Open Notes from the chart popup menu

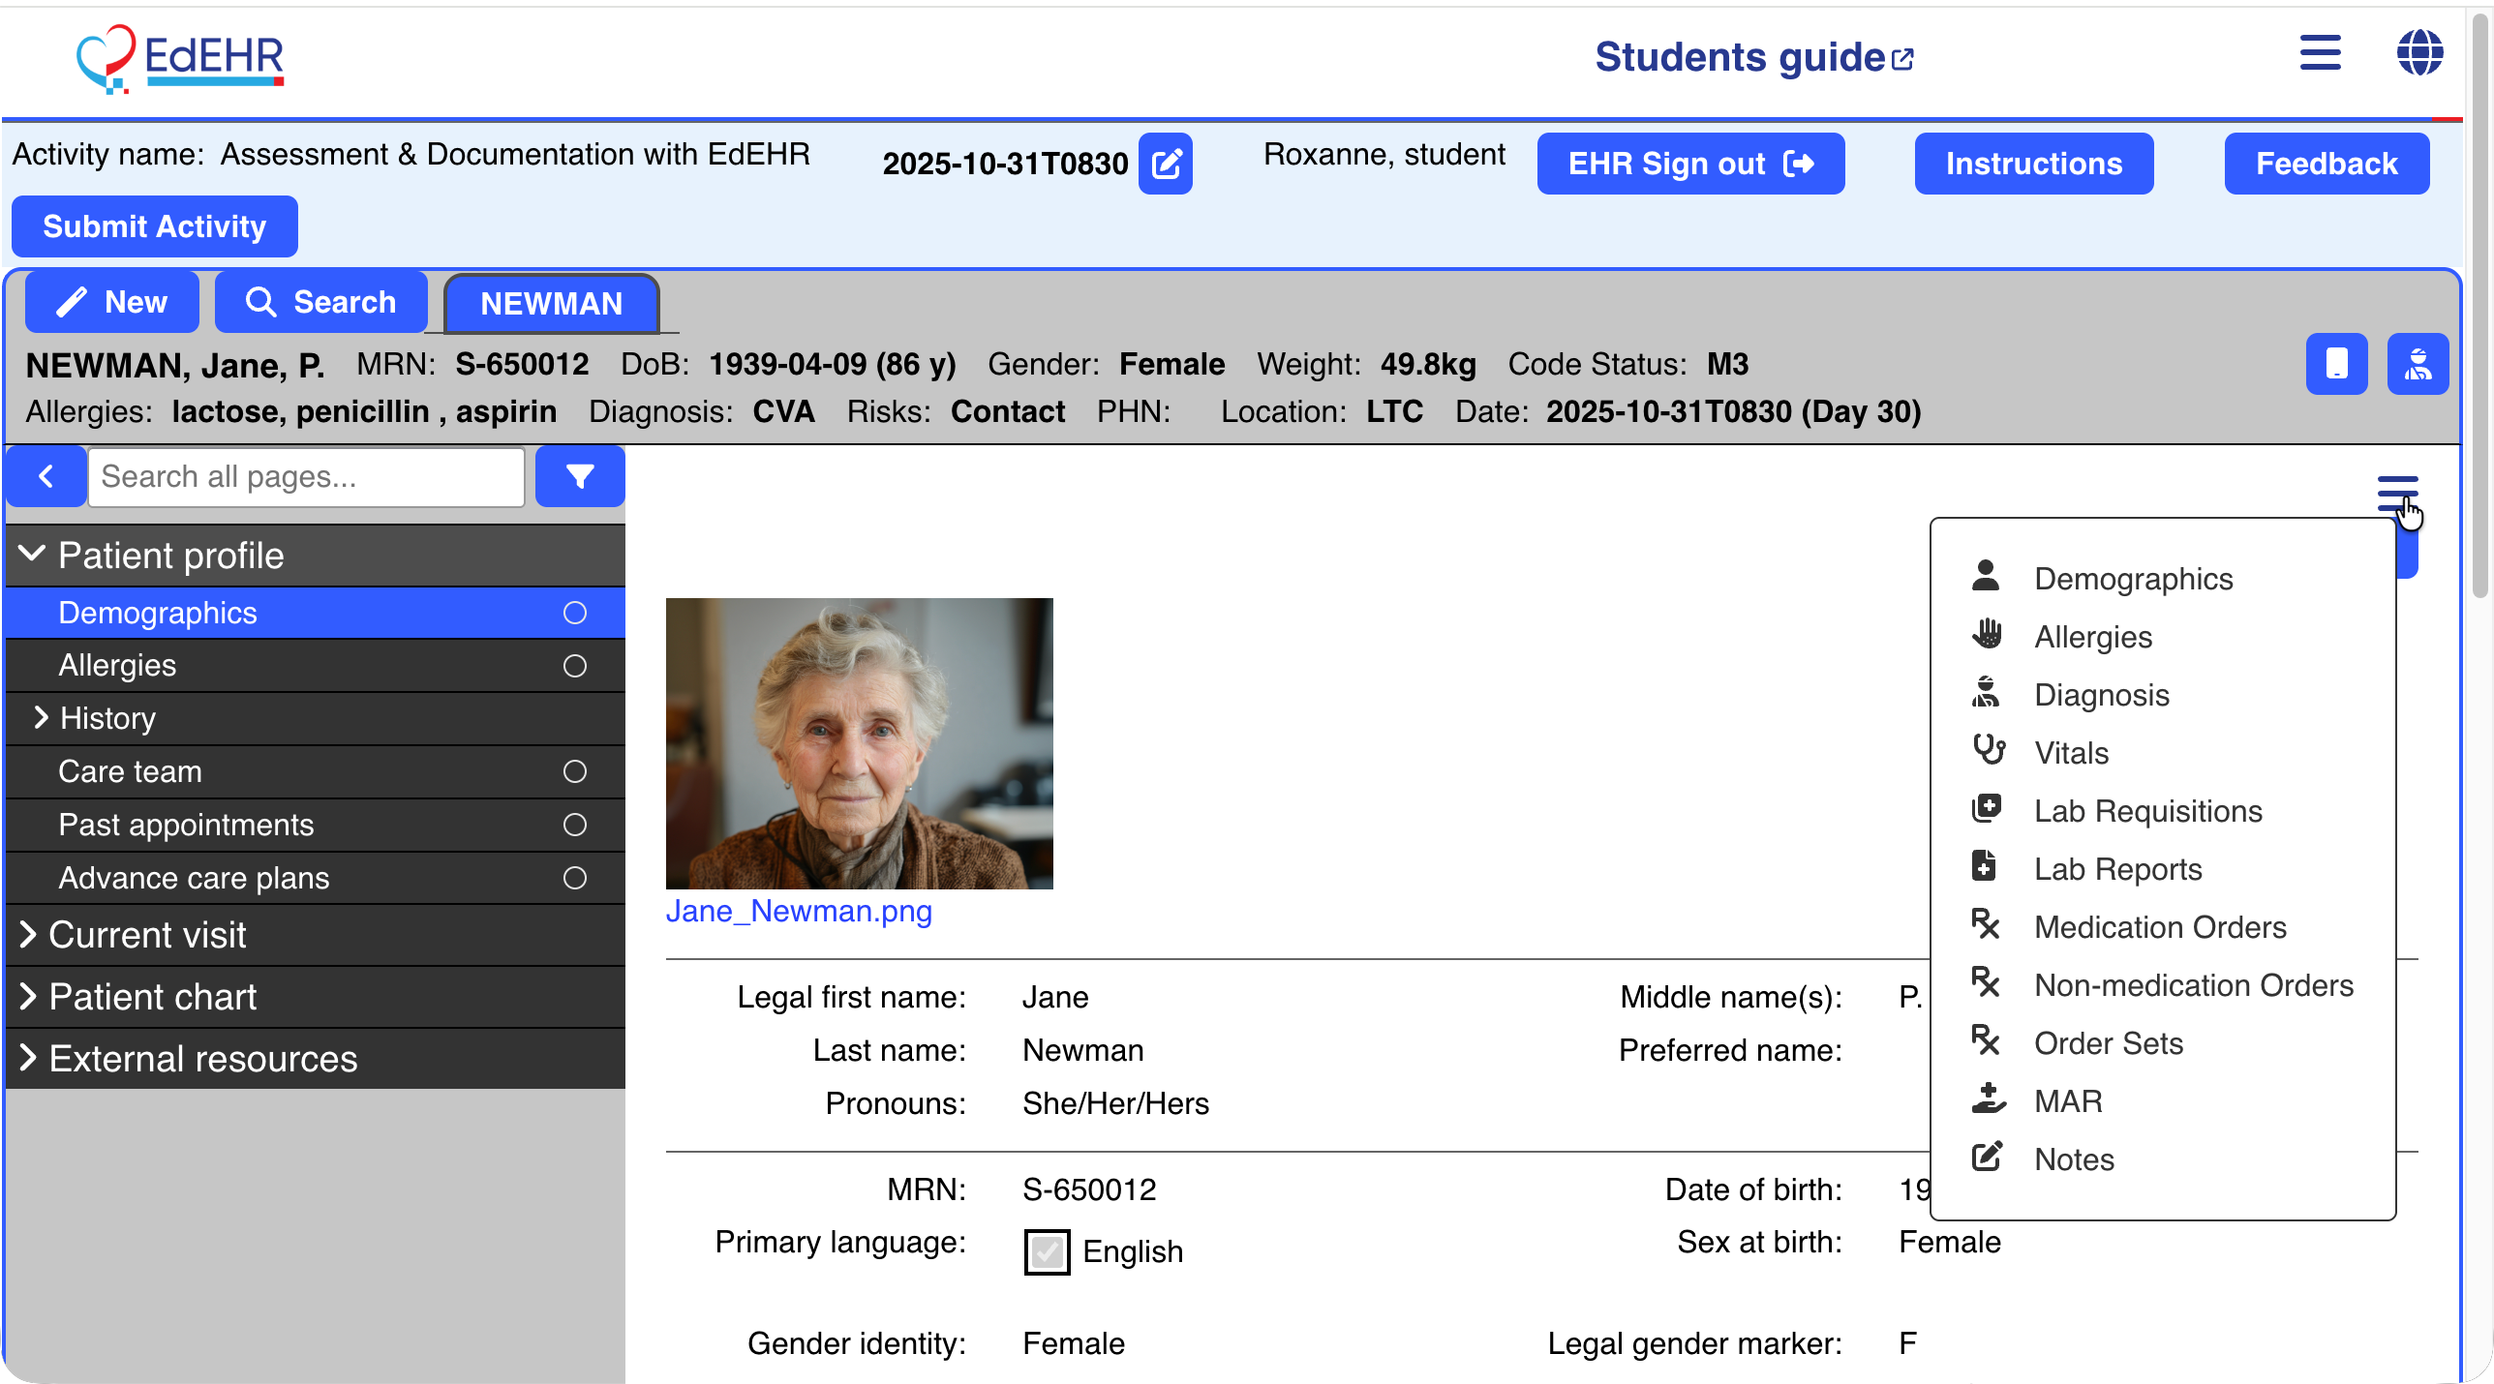coord(2074,1158)
